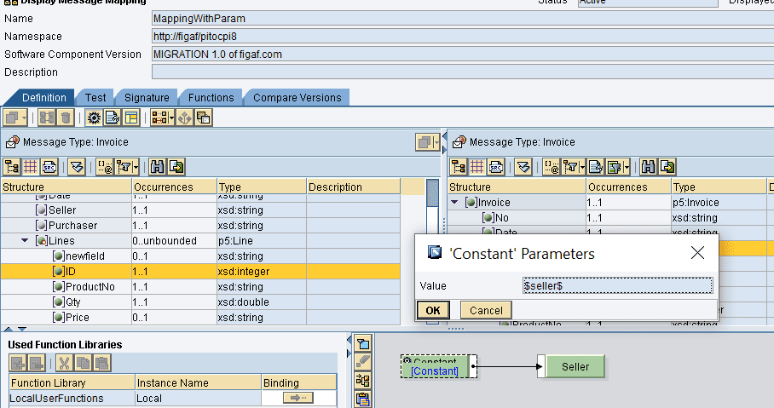Select the ID row in source structure
Image resolution: width=774 pixels, height=408 pixels.
pos(200,272)
